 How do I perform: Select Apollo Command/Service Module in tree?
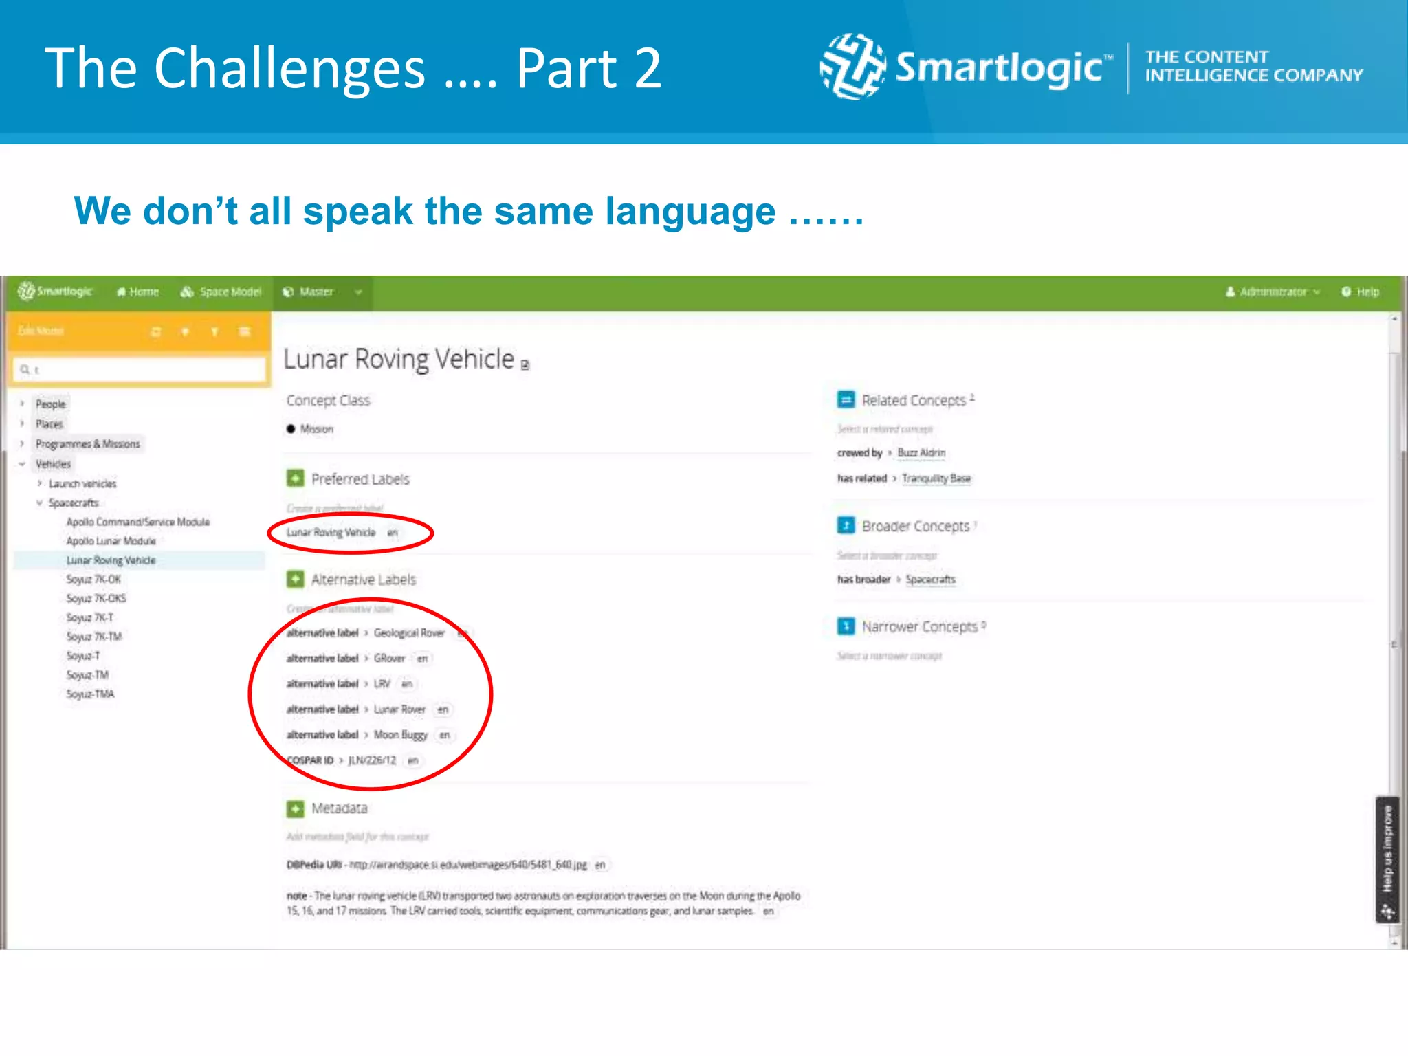[x=138, y=522]
